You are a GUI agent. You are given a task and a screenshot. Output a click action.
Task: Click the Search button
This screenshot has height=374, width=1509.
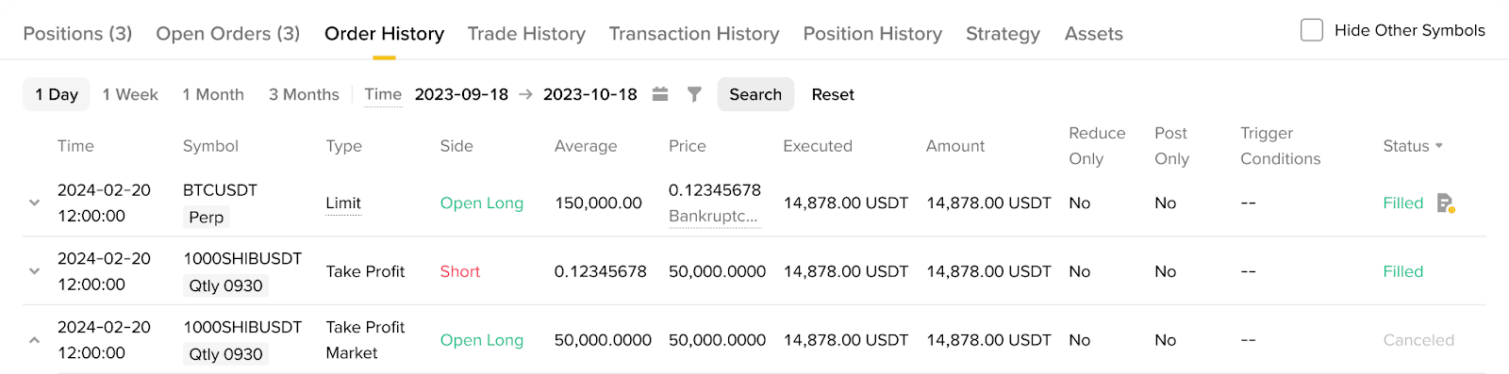click(755, 94)
